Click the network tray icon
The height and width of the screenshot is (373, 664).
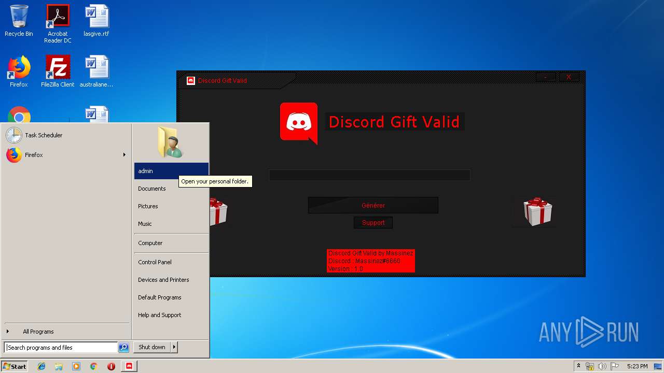(590, 366)
